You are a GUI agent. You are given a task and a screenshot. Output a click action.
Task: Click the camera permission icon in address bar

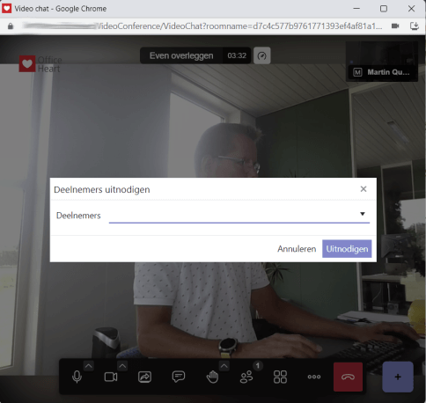[x=395, y=26]
